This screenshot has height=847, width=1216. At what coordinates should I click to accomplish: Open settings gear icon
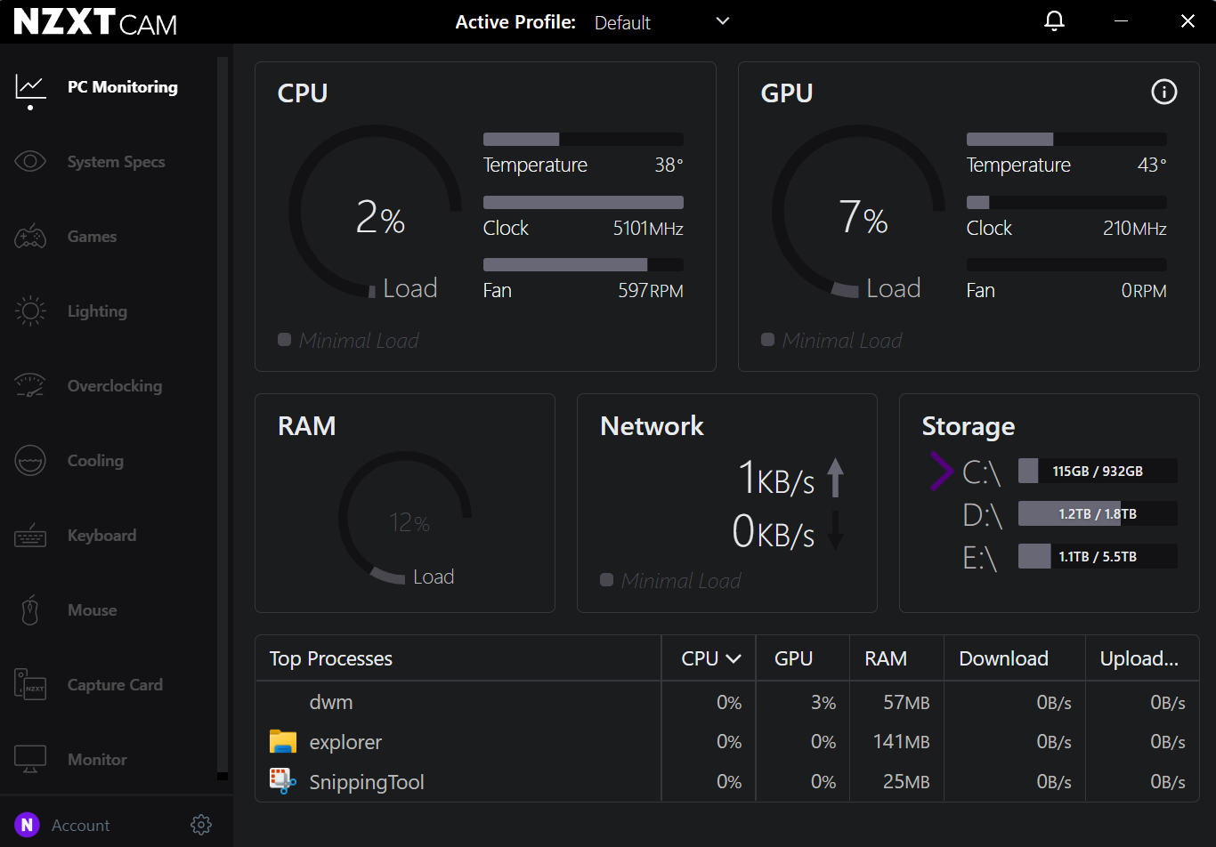201,825
